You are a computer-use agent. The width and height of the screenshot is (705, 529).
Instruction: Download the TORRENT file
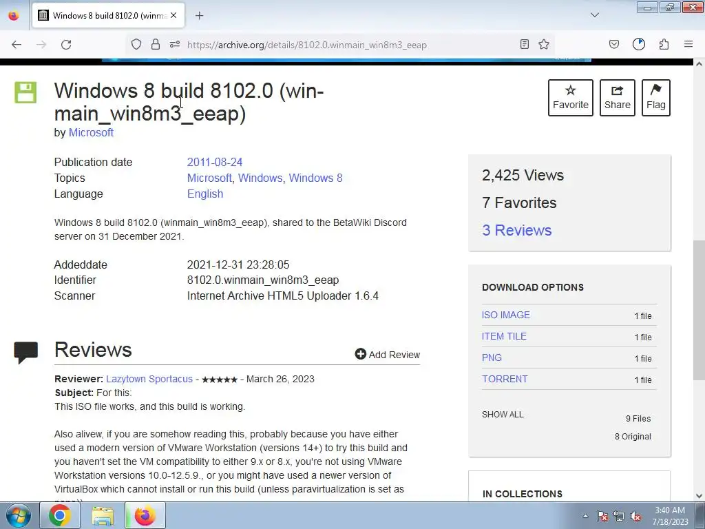505,379
